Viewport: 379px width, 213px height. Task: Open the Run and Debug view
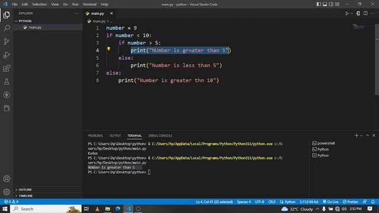[x=7, y=55]
